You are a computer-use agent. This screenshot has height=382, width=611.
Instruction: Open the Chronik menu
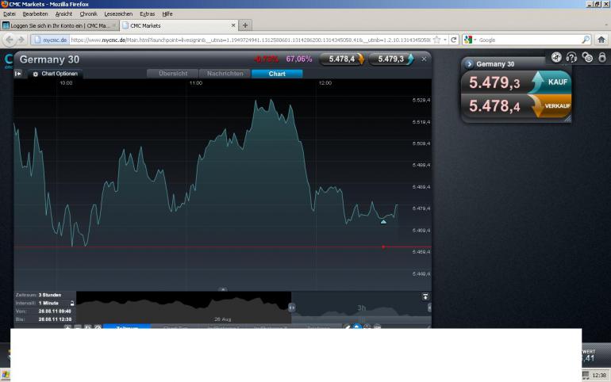[88, 14]
